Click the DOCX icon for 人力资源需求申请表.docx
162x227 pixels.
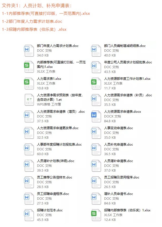coord(96,116)
